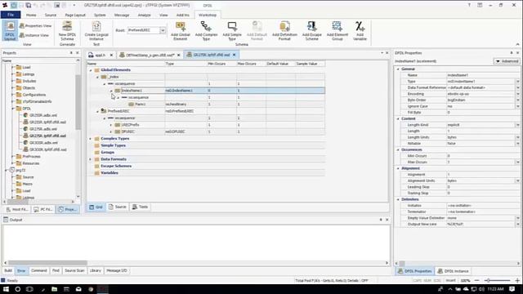
Task: Open the Page Layout ribbon tab
Action: tap(75, 15)
